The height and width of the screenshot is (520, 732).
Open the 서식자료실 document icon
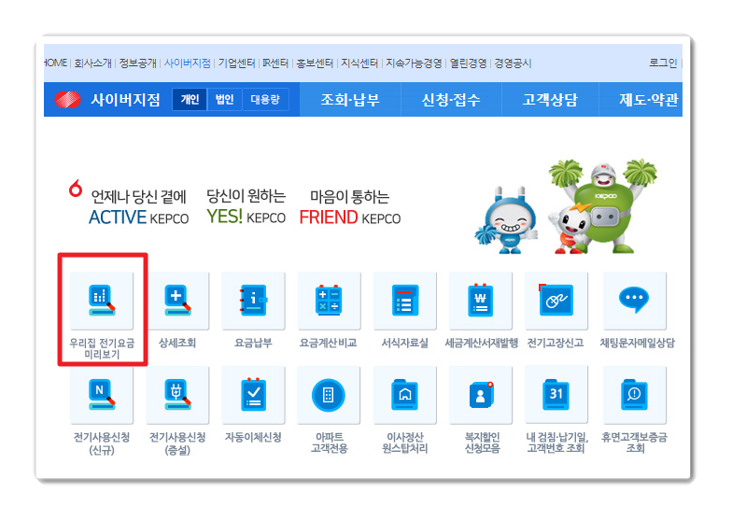[x=405, y=301]
